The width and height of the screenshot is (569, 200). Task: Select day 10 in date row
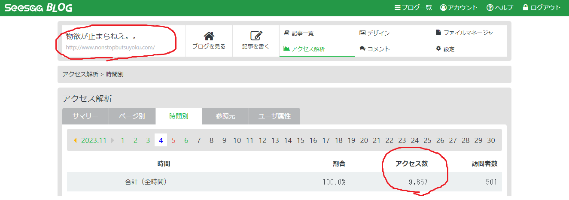237,140
